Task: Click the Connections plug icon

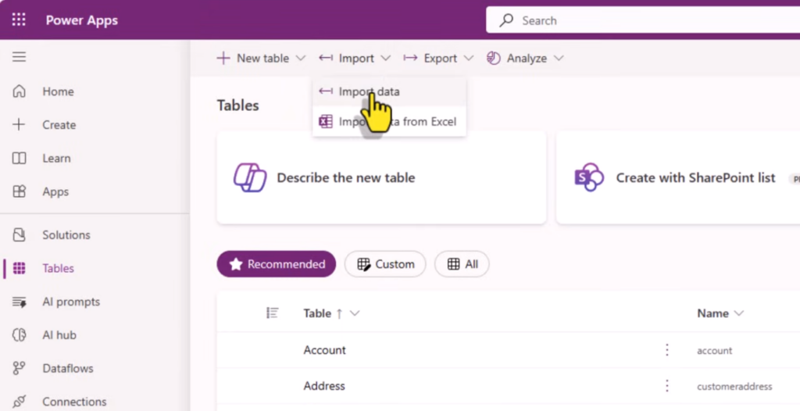Action: click(19, 402)
